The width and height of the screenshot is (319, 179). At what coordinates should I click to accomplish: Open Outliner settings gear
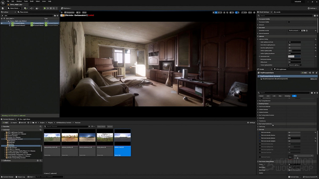click(57, 16)
